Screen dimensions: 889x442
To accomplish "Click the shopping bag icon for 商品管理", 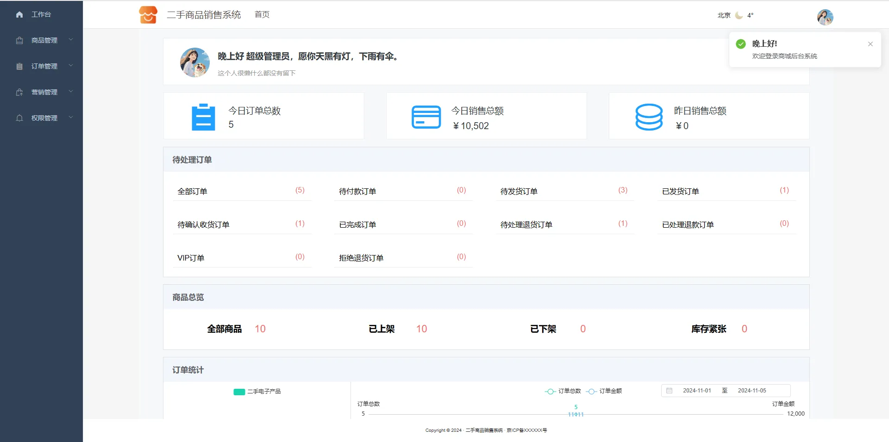I will pyautogui.click(x=19, y=41).
